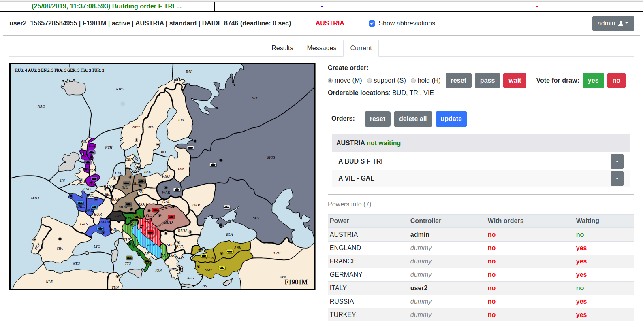Screen dimensions: 643x325
Task: Open the admin user dropdown menu
Action: pos(613,23)
